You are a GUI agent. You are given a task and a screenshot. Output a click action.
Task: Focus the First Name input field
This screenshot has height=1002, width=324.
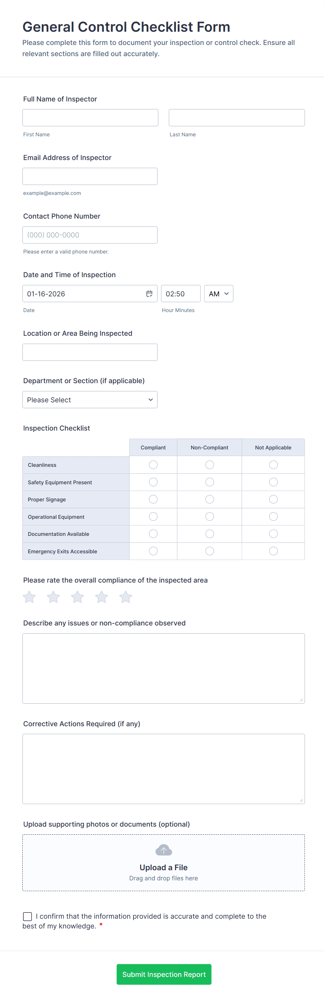(x=90, y=118)
